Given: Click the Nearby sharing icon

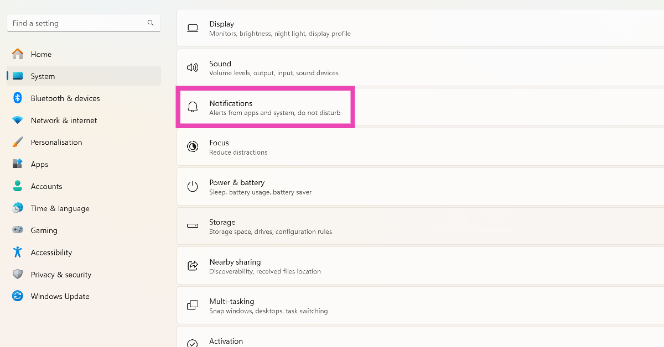Looking at the screenshot, I should (x=193, y=266).
